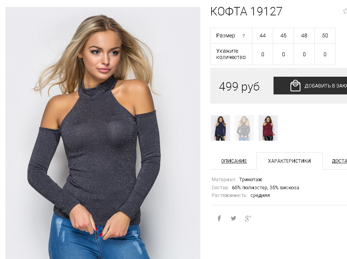Click the quantity field under size 46
This screenshot has height=259, width=347.
point(284,54)
